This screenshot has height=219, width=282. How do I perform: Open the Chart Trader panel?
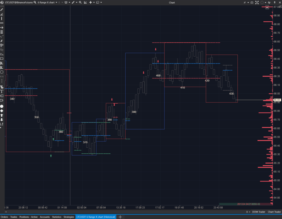[274, 212]
